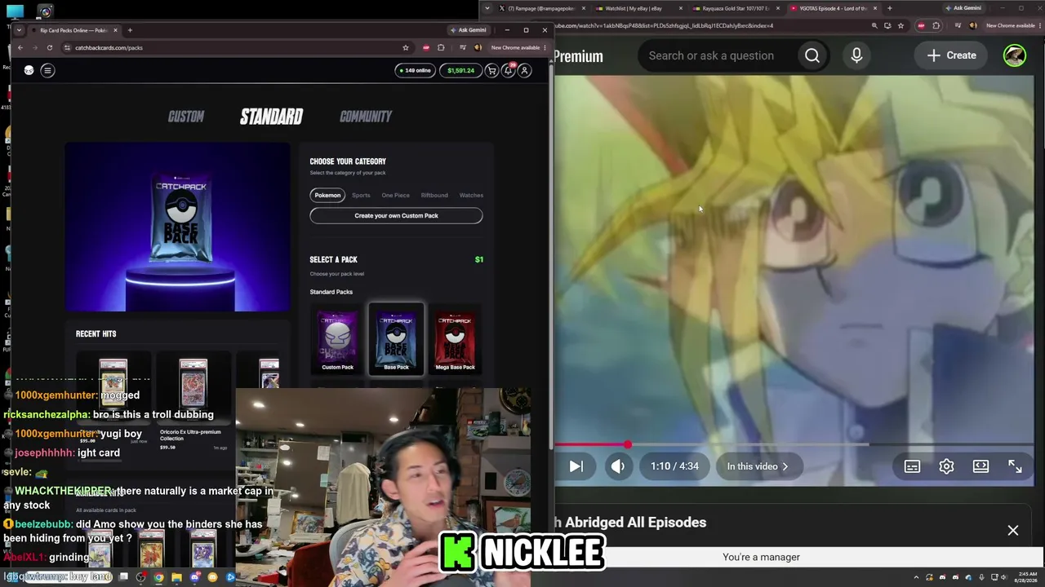Click the 149 online indicator
The height and width of the screenshot is (587, 1045).
(x=415, y=71)
